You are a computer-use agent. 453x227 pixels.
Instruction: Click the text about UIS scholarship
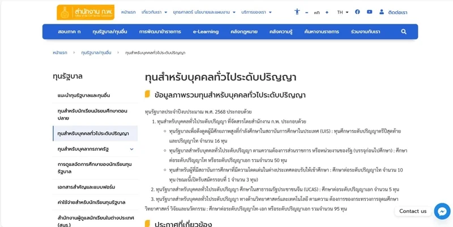pos(285,136)
